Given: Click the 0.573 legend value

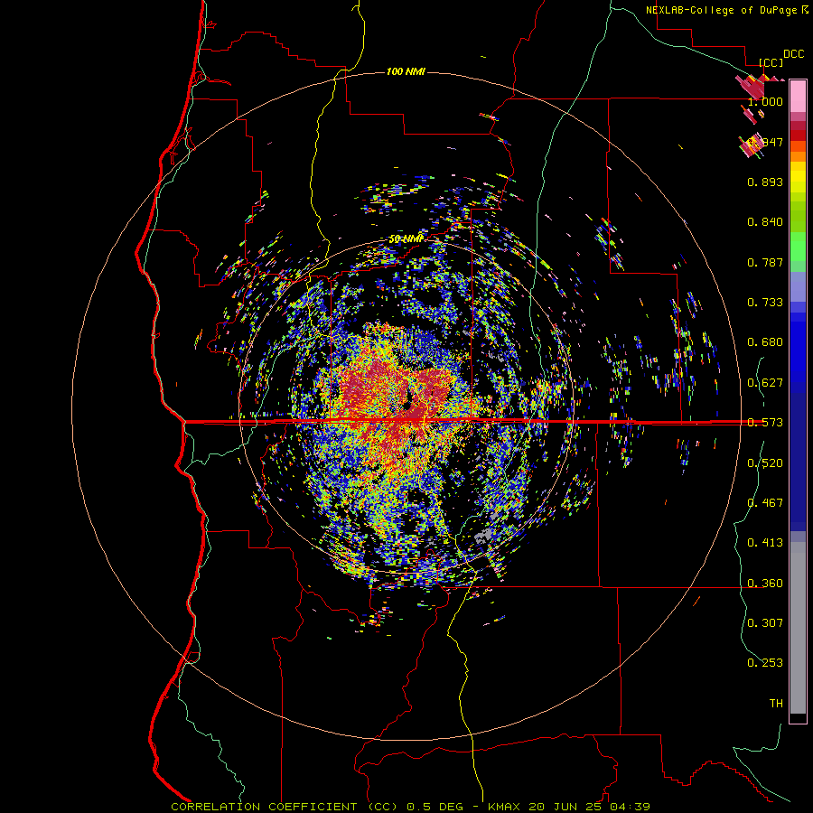Looking at the screenshot, I should click(765, 423).
